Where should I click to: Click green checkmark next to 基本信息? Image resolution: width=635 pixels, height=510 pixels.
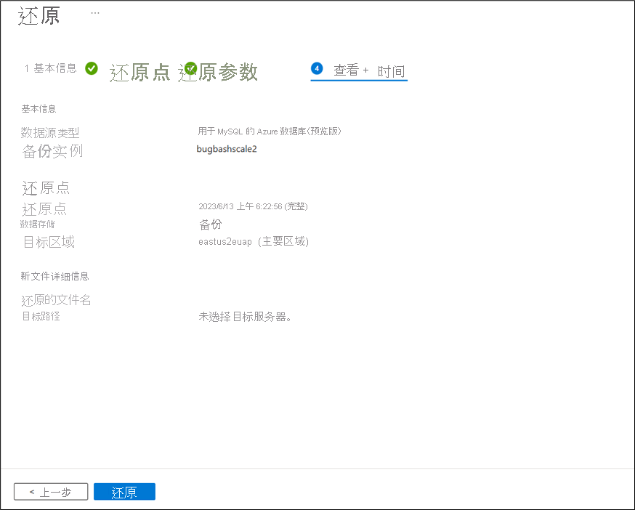tap(92, 68)
